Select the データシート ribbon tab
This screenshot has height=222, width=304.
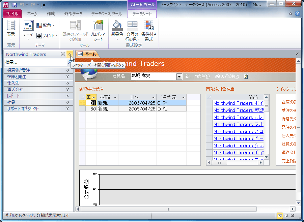point(142,14)
